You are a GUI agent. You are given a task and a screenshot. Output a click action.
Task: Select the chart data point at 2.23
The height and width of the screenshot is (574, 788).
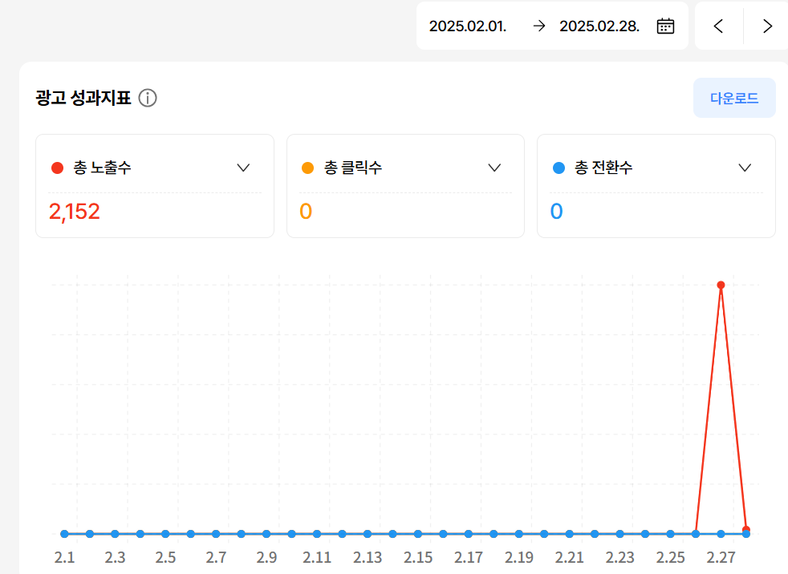coord(619,534)
